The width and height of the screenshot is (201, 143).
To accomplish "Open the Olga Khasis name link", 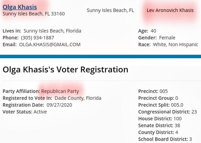I will 20,7.
